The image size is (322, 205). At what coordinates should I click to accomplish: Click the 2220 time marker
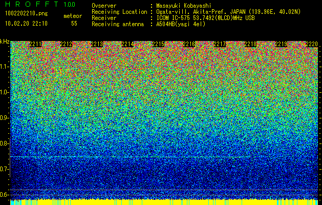[312, 44]
